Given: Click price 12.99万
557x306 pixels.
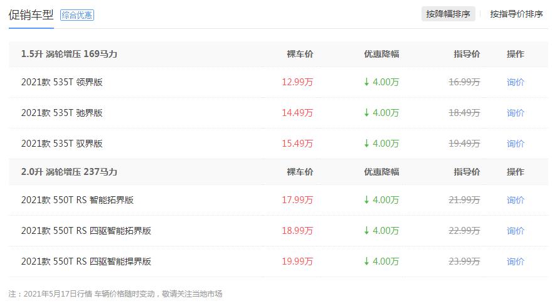Looking at the screenshot, I should 297,82.
